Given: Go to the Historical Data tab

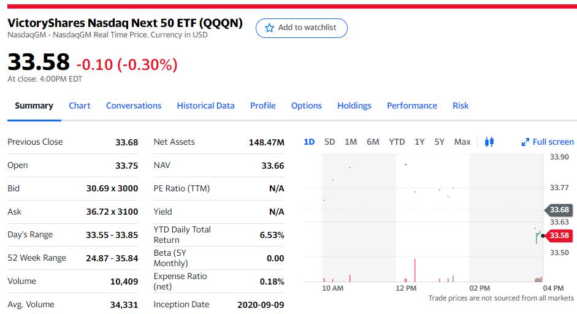Looking at the screenshot, I should coord(205,105).
